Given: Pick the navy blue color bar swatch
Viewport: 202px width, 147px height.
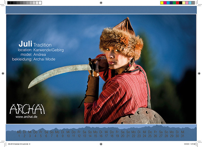Looking at the screenshot, I should tap(171, 3).
